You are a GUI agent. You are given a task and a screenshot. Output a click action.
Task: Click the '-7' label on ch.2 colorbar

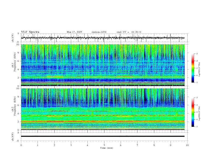pos(197,127)
